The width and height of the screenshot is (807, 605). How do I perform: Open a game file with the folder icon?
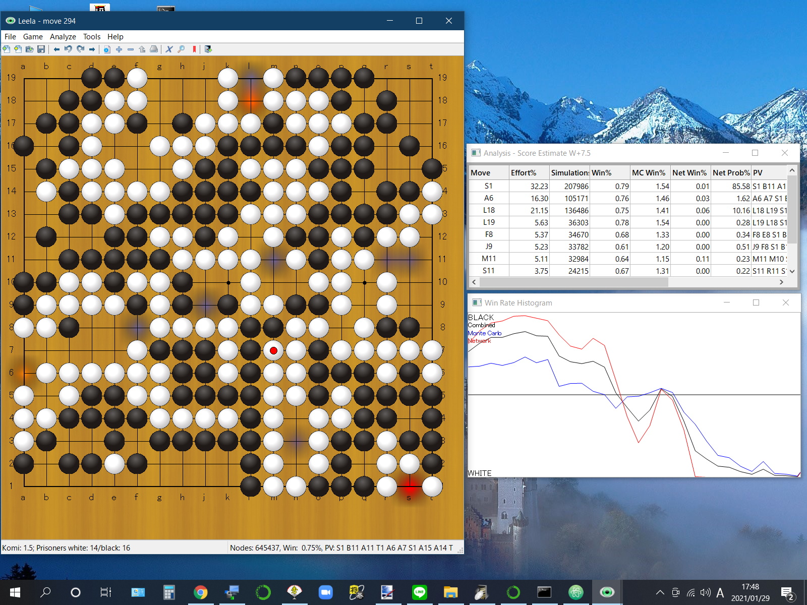(x=29, y=49)
